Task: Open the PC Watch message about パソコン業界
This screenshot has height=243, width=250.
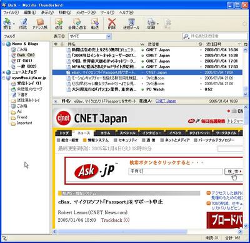Action: [x=147, y=90]
